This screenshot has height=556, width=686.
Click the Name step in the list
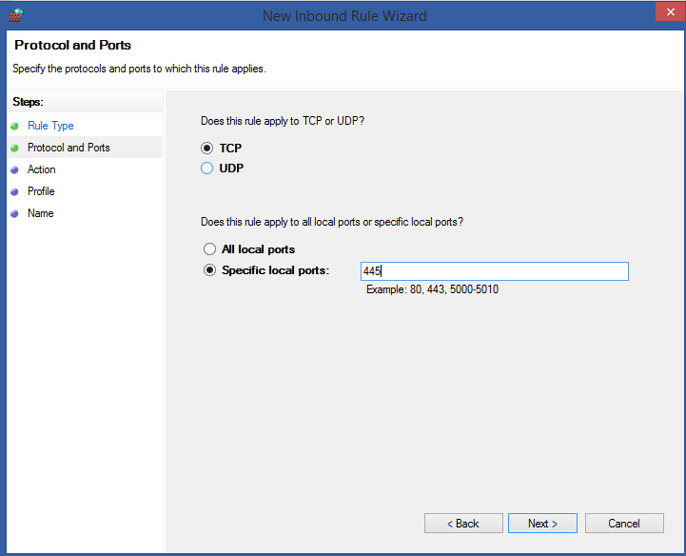point(41,213)
